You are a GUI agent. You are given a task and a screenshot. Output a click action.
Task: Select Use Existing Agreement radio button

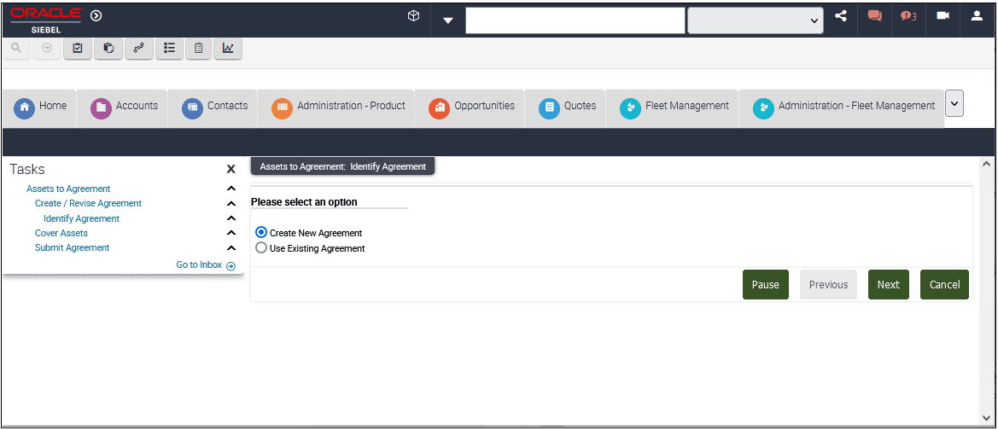coord(261,248)
